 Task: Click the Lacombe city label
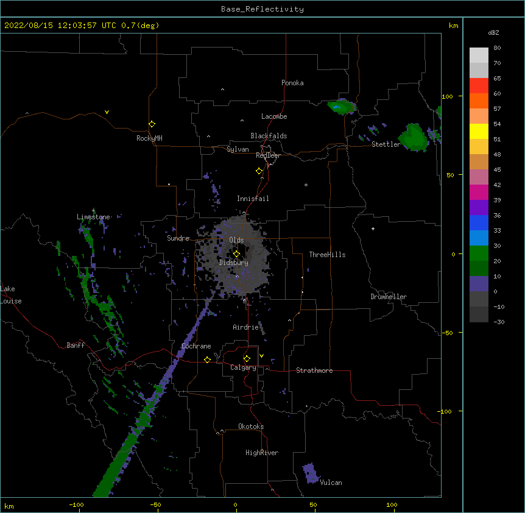click(x=274, y=116)
